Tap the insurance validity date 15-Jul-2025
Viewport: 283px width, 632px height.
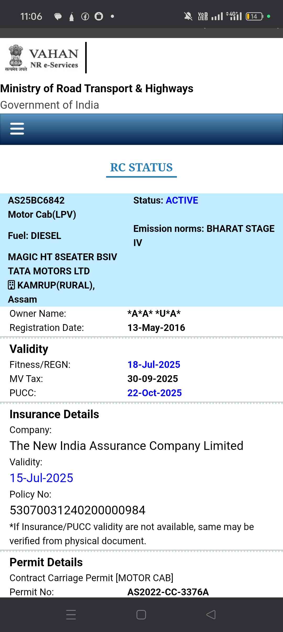(x=41, y=478)
